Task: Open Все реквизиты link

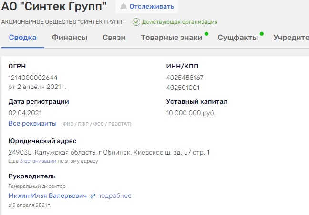Action: (x=32, y=123)
